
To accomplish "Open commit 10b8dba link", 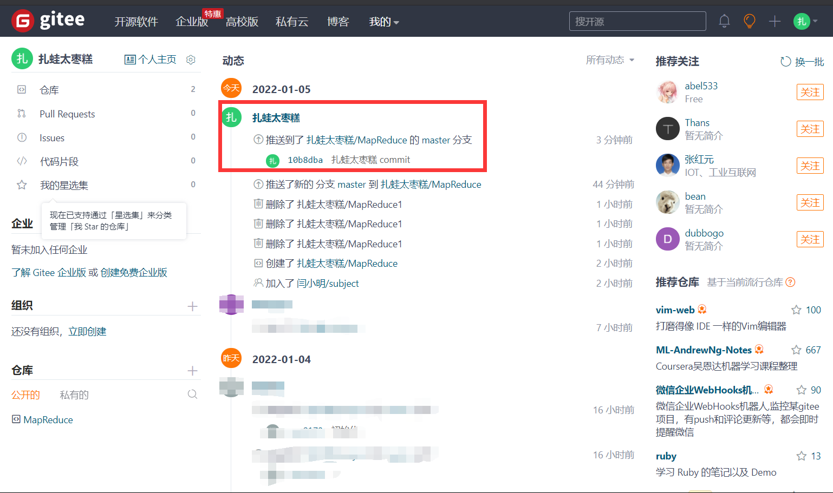I will pos(305,160).
